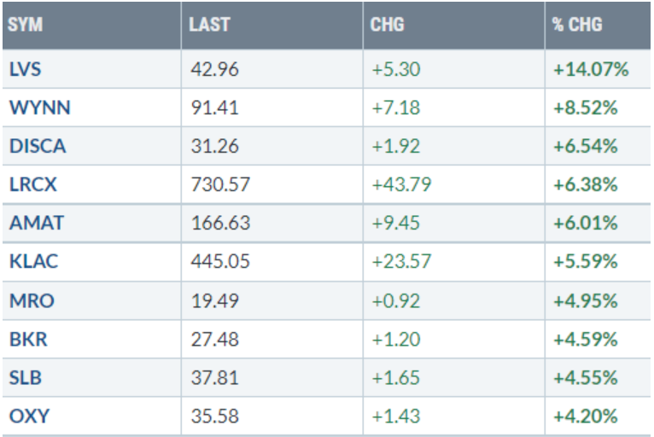Sort table by CHG column header
The height and width of the screenshot is (437, 654).
[x=388, y=25]
